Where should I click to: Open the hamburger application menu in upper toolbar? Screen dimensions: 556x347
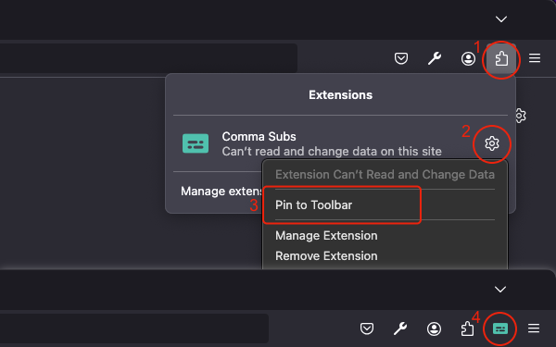[x=535, y=58]
